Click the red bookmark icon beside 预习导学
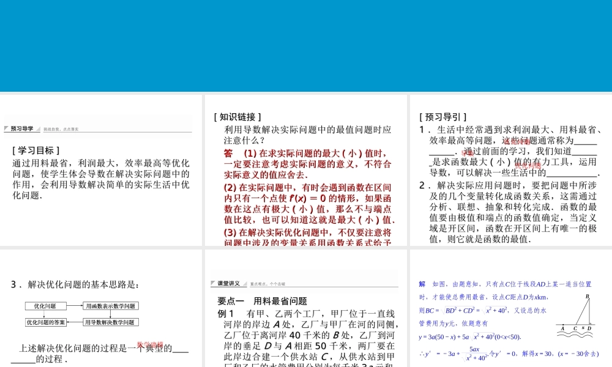This screenshot has width=612, height=367. (x=7, y=127)
